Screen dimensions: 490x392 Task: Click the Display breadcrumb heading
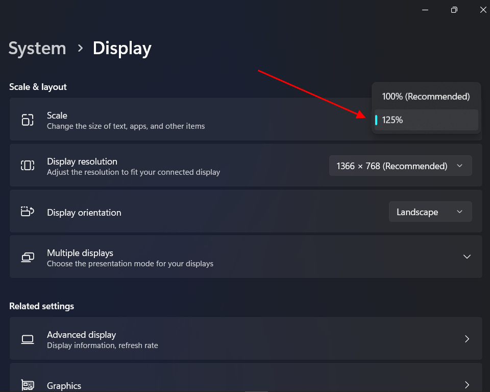coord(121,48)
